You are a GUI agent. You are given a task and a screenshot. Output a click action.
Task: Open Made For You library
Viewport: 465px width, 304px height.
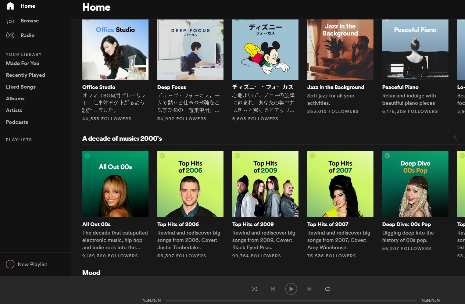tap(22, 63)
